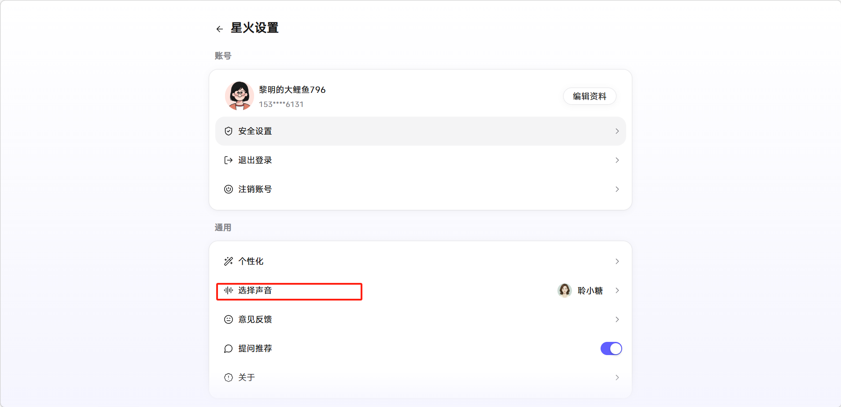Click the chat bubble 提问推荐 icon

(228, 348)
